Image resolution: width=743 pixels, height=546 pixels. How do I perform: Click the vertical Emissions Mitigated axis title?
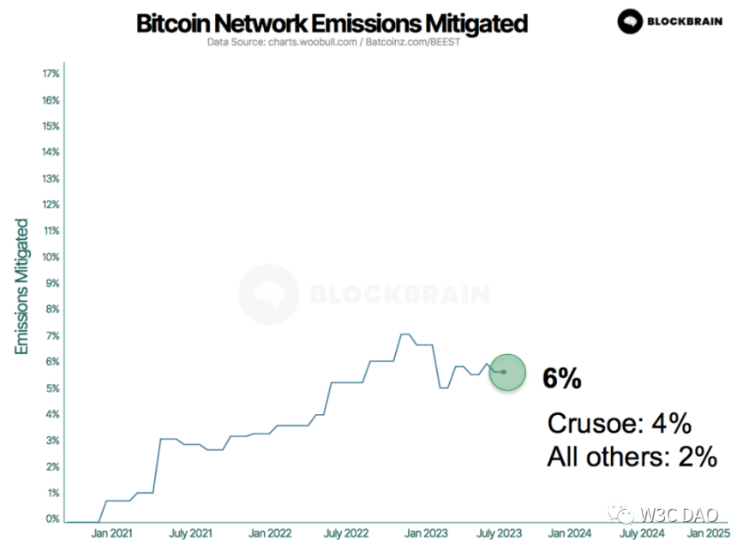tap(23, 287)
